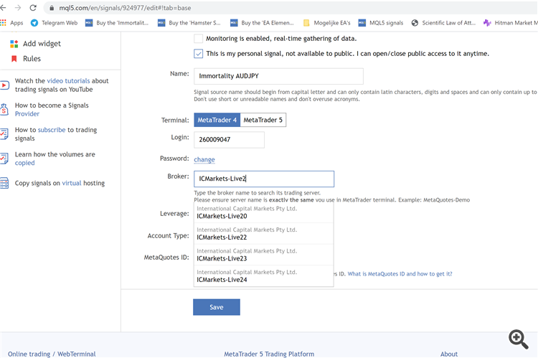Click the volumes copied checklist icon
The image size is (538, 358).
(x=4, y=159)
